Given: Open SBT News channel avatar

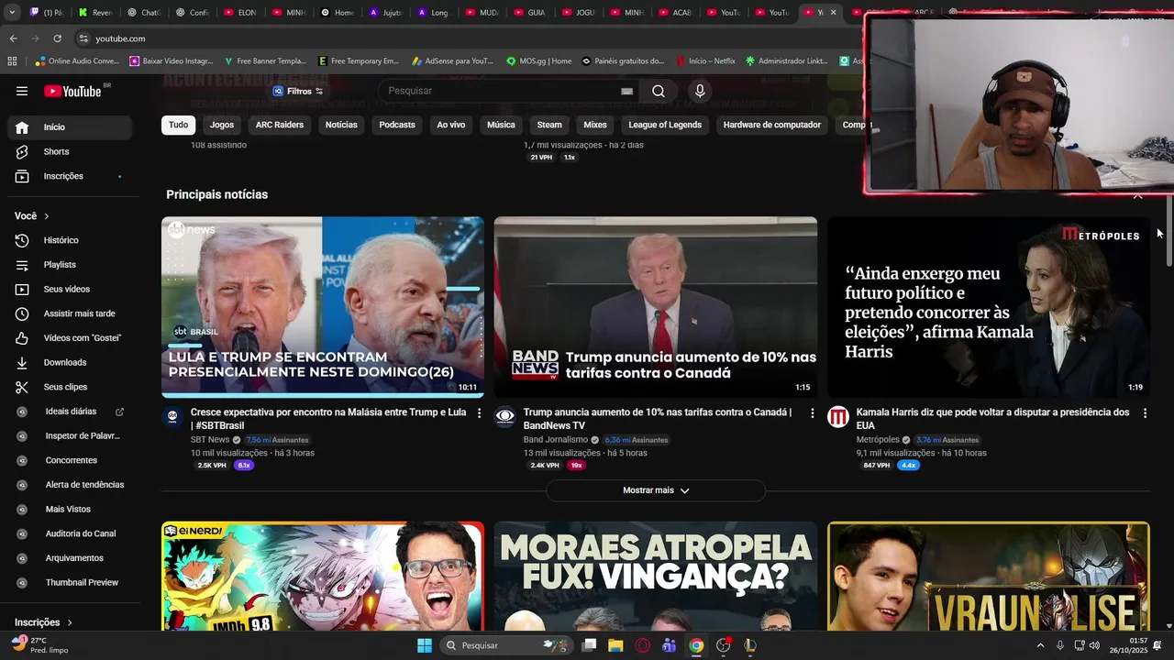Looking at the screenshot, I should tap(172, 417).
